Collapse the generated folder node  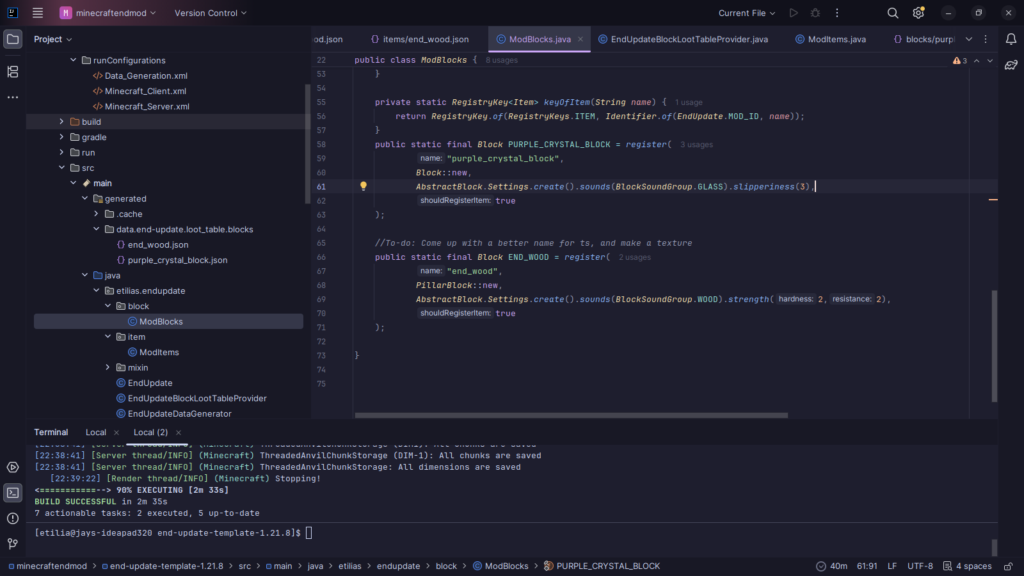click(85, 198)
